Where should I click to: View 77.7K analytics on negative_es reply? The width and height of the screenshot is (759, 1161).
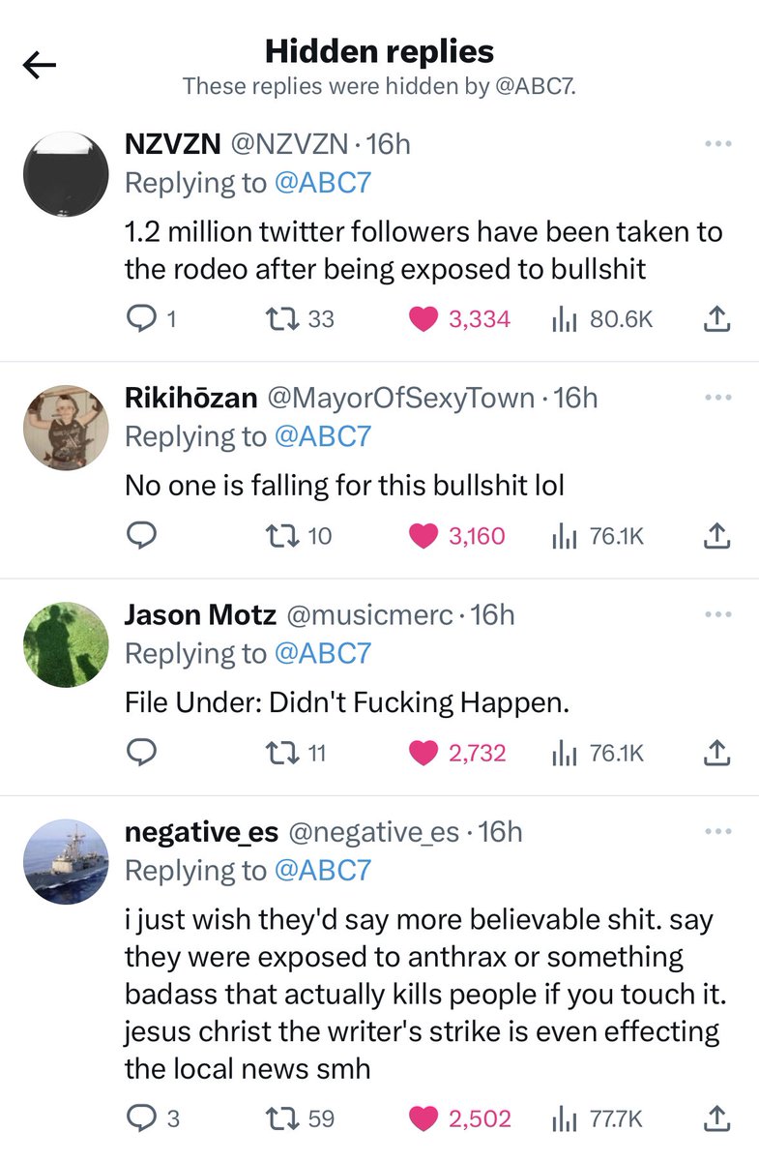tap(597, 1118)
